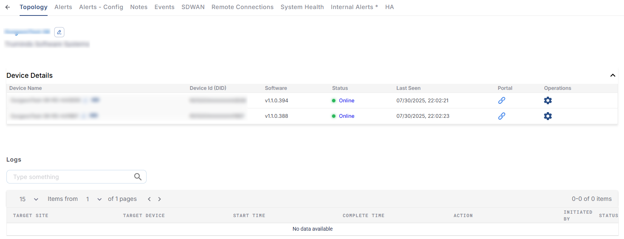Click Online status of second device

tap(346, 116)
